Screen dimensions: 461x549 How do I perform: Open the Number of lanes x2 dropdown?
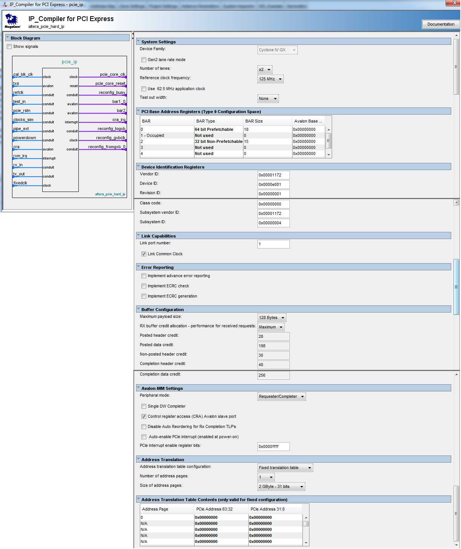point(265,70)
